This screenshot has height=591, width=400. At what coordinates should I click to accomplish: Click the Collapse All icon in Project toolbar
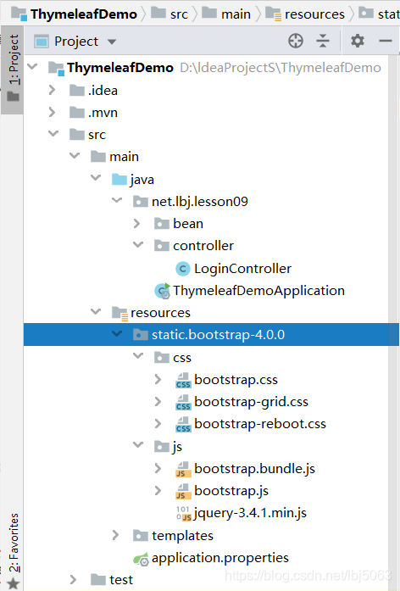[x=323, y=41]
